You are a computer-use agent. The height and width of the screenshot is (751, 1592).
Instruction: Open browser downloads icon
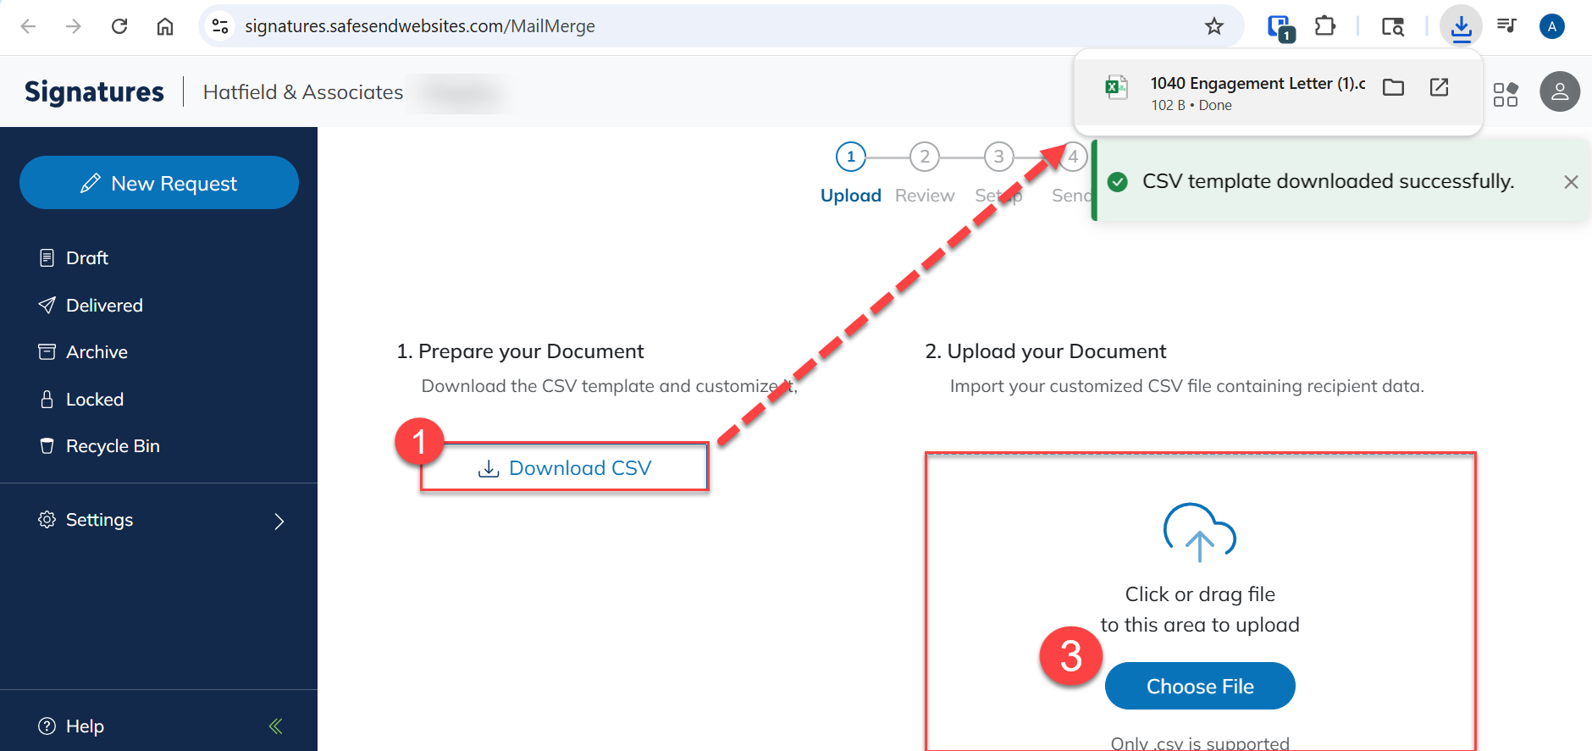pyautogui.click(x=1461, y=26)
